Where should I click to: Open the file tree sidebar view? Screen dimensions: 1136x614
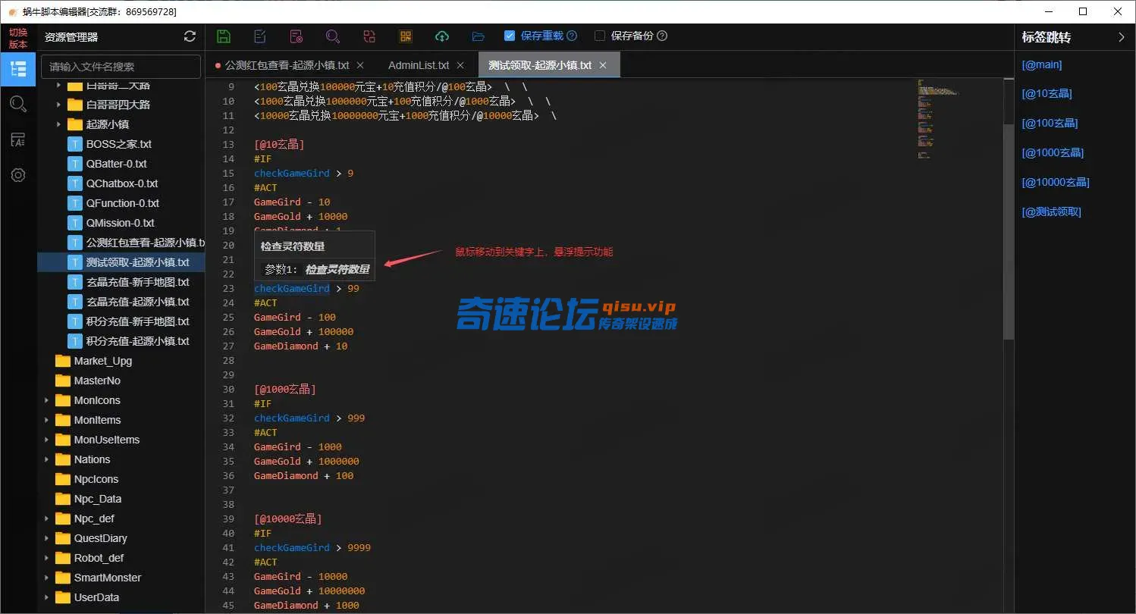click(18, 69)
